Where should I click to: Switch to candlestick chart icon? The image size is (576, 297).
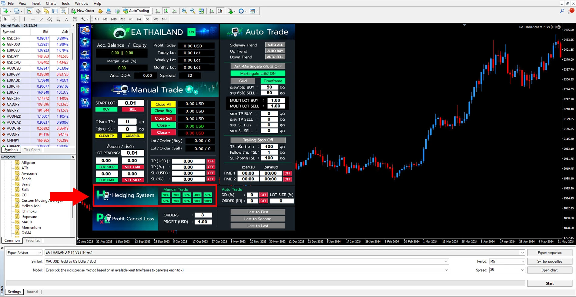pos(166,11)
